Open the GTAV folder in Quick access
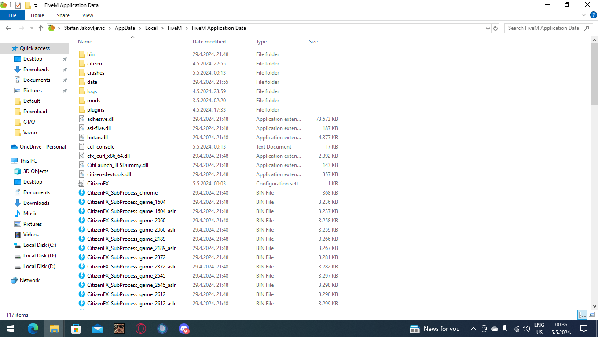The width and height of the screenshot is (598, 337). (x=29, y=122)
